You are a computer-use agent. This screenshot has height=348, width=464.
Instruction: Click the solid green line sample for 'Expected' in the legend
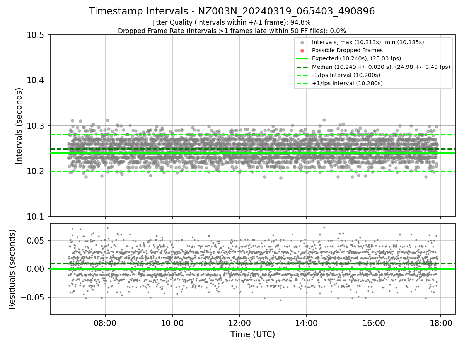(302, 59)
